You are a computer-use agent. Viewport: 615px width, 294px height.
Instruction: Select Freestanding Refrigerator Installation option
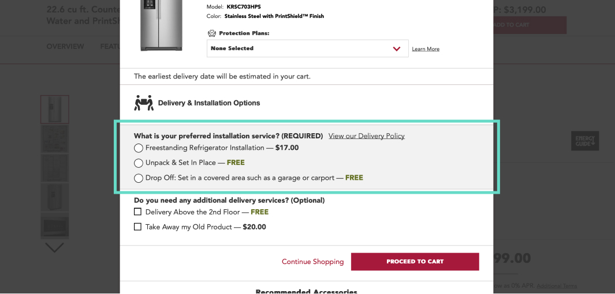(139, 148)
